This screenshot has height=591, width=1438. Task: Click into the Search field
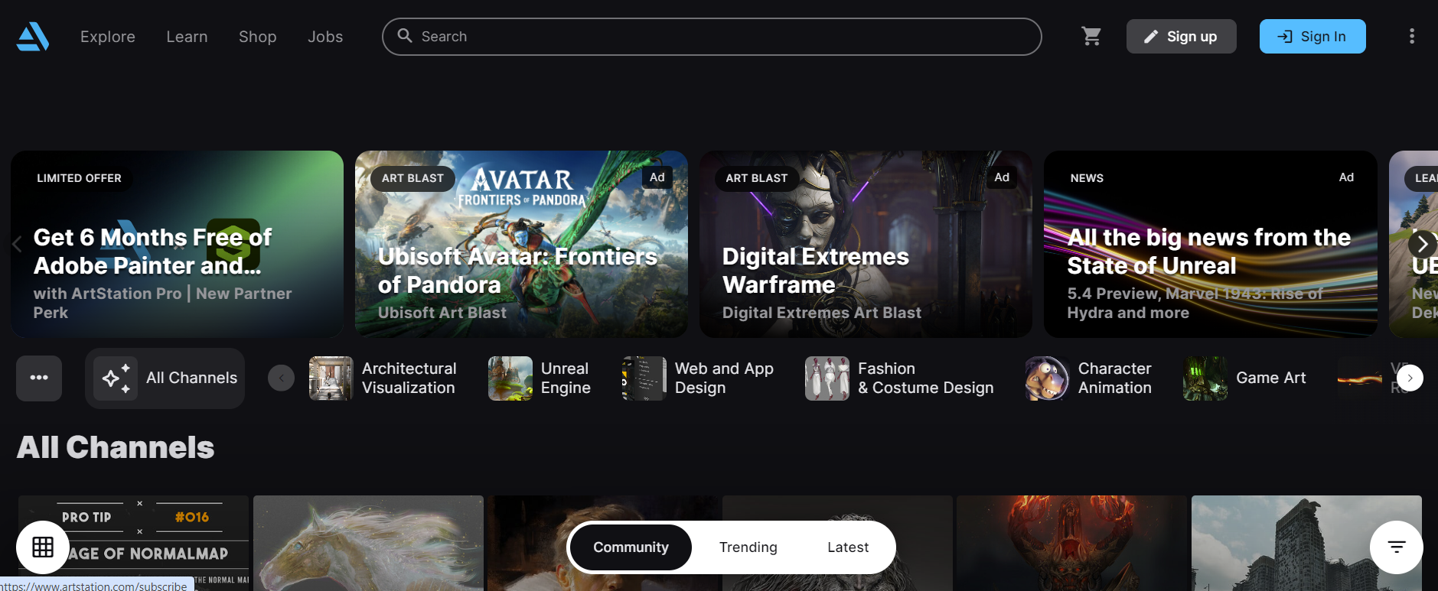coord(712,37)
